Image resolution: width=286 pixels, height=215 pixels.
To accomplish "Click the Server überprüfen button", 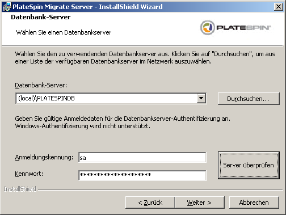I will pos(249,165).
